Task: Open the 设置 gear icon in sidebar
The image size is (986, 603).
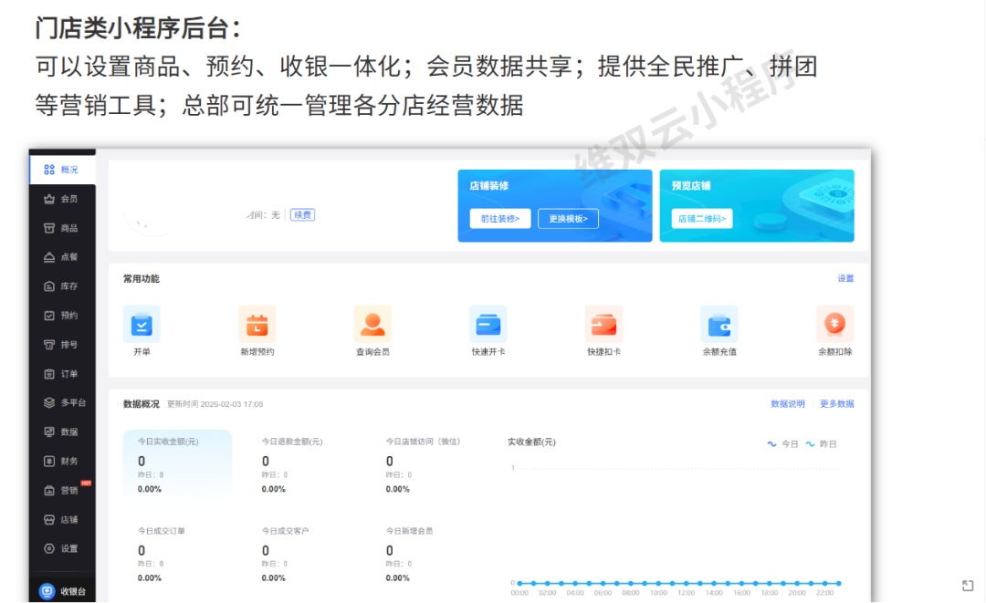Action: pos(49,548)
